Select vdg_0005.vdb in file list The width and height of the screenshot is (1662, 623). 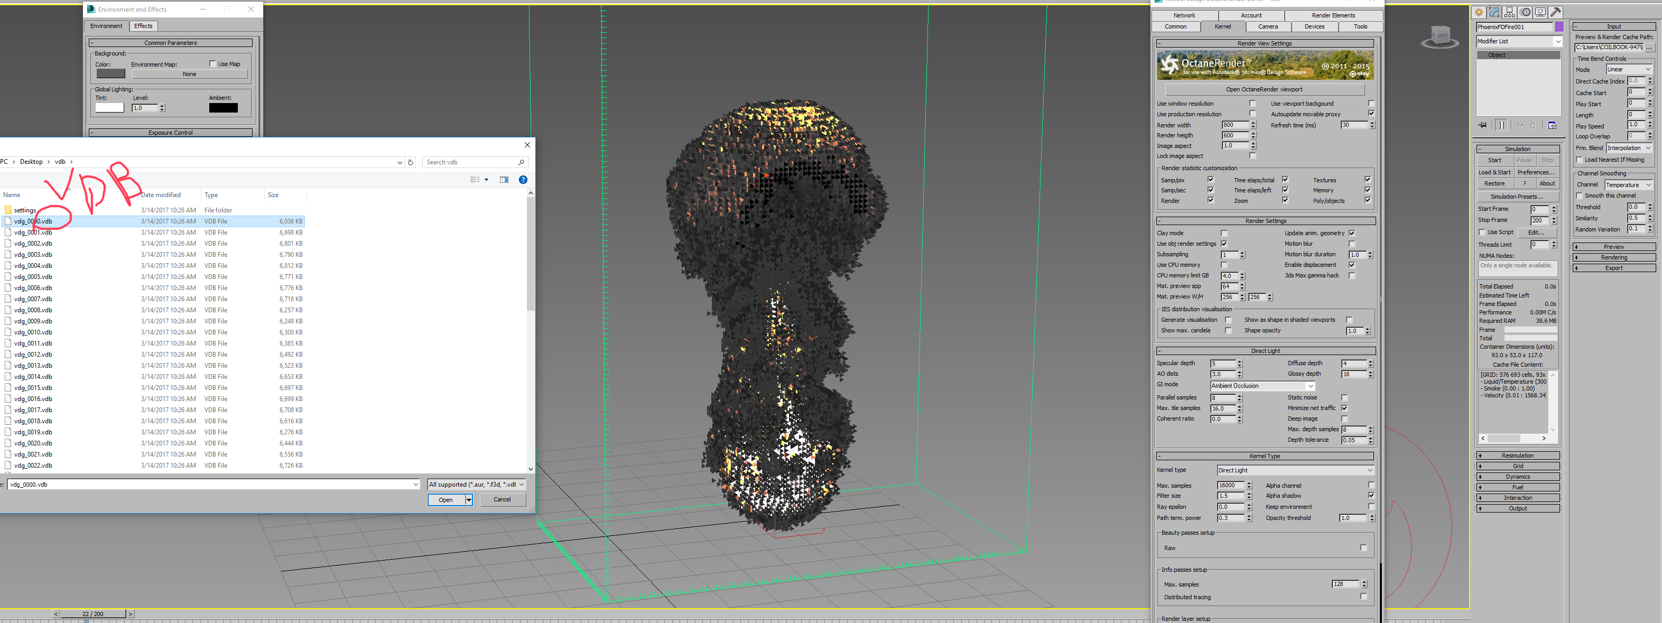point(33,277)
